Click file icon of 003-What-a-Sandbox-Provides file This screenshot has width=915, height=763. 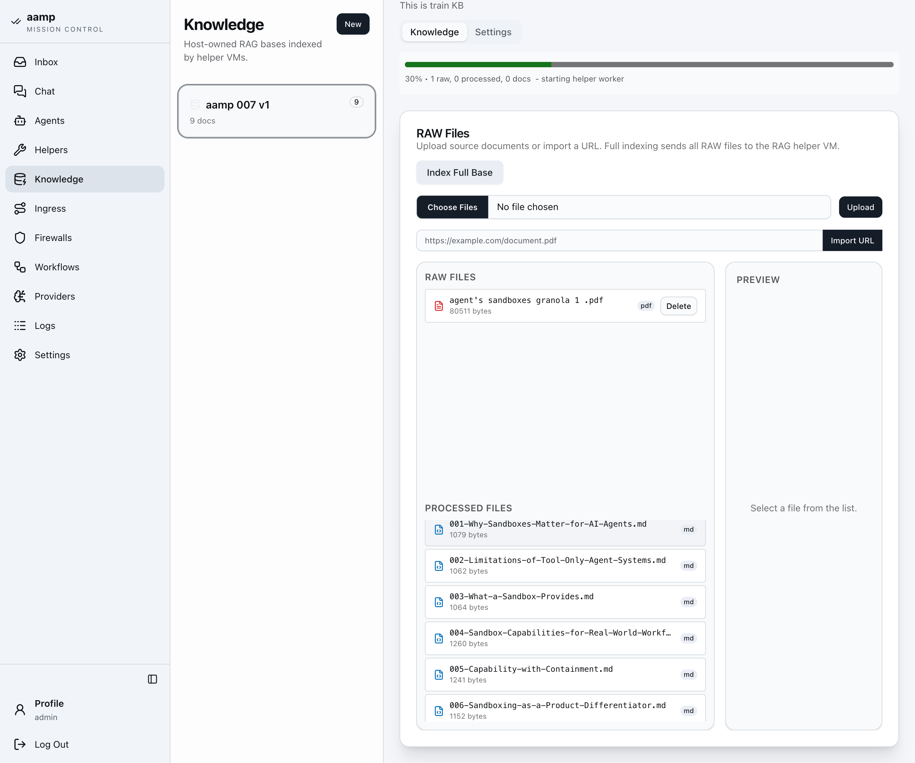tap(439, 602)
